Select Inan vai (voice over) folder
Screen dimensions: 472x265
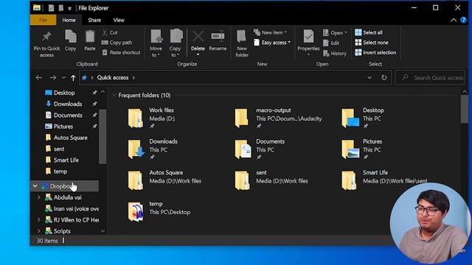[x=72, y=208]
